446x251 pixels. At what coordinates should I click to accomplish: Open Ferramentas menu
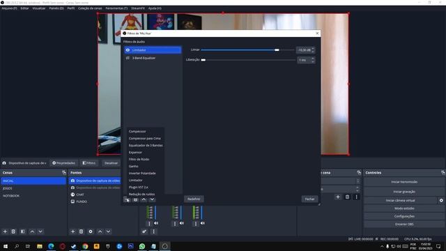[116, 8]
